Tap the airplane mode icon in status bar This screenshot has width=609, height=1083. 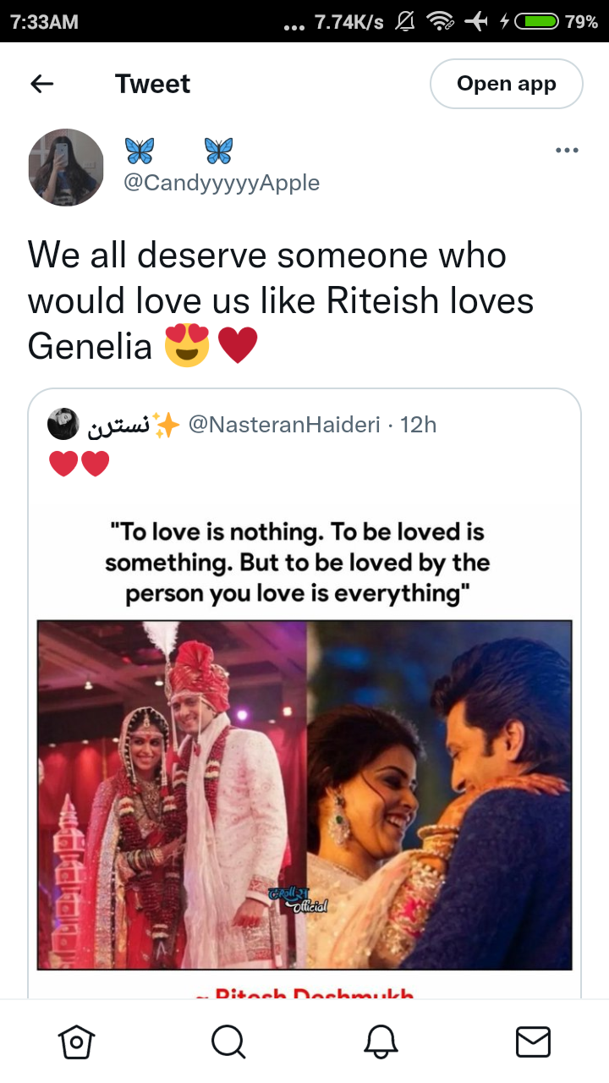click(x=477, y=22)
